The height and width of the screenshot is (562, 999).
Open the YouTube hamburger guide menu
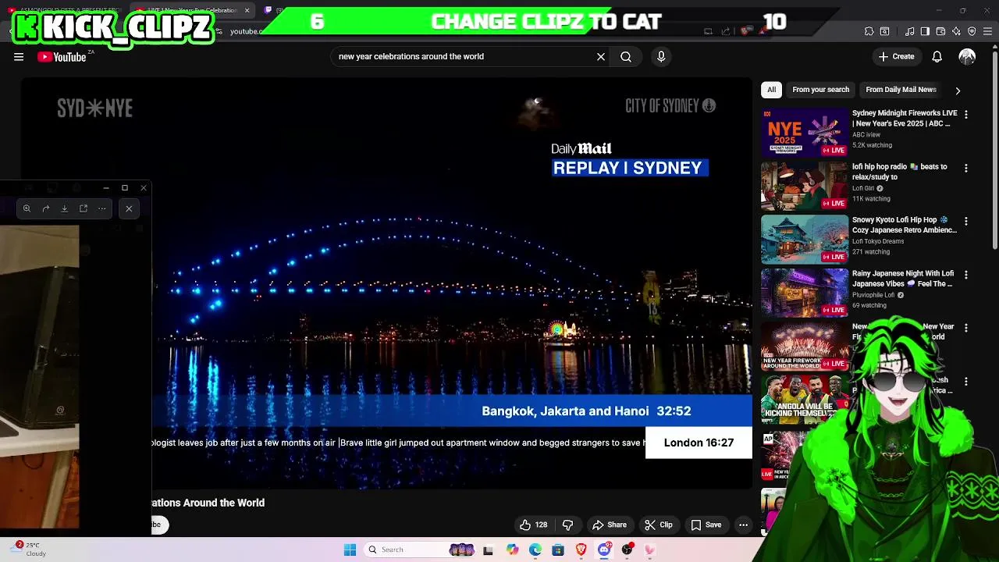click(19, 57)
